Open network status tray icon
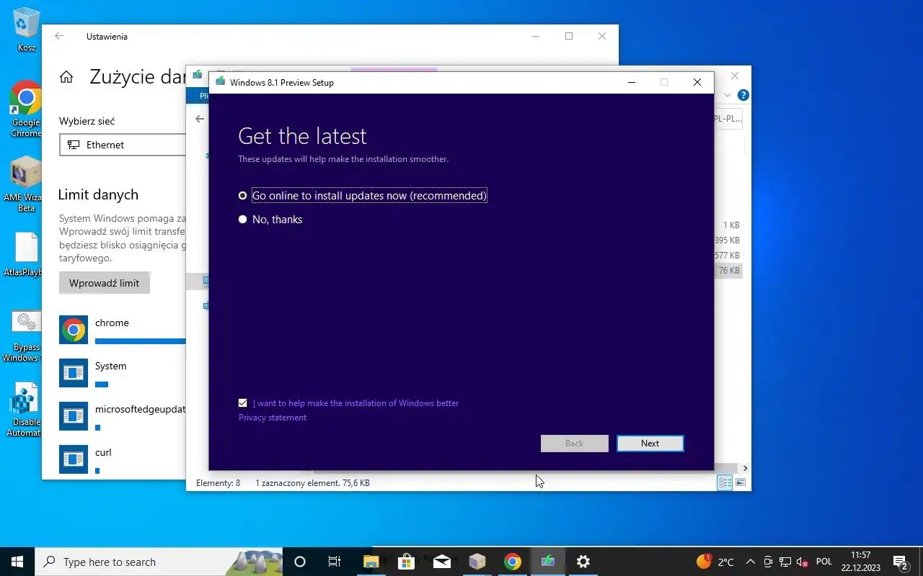Viewport: 923px width, 576px height. [x=785, y=562]
